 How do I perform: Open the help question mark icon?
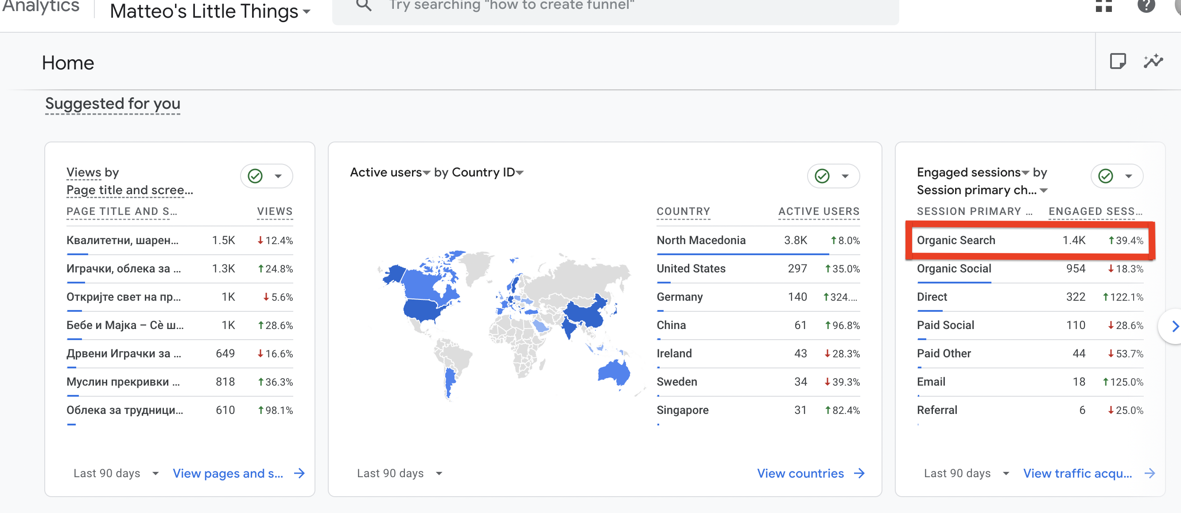(x=1146, y=5)
